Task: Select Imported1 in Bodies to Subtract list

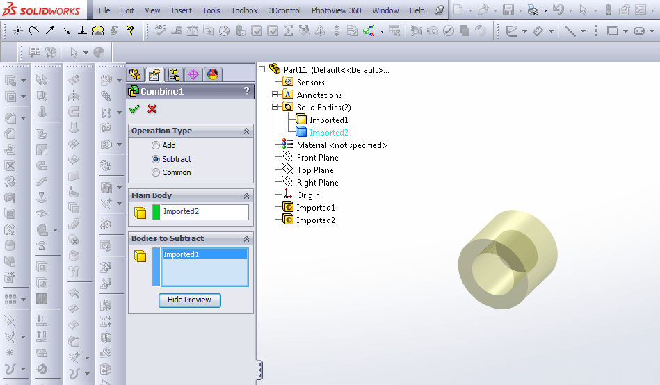Action: tap(204, 254)
